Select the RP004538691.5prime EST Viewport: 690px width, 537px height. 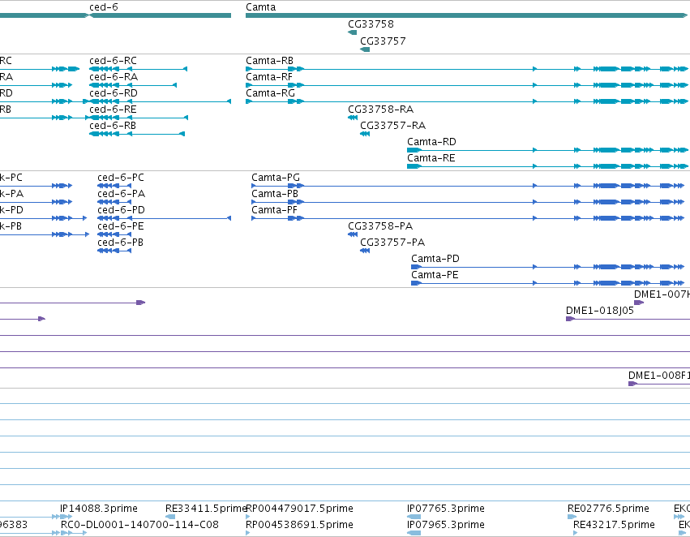[299, 525]
